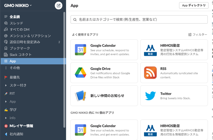Click the red 秘 icon beside Mレイヤー情報
This screenshot has width=213, height=140.
(6, 126)
